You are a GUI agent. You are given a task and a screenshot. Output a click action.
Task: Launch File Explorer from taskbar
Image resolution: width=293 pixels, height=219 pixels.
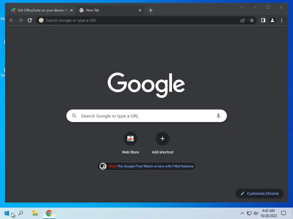tap(35, 213)
